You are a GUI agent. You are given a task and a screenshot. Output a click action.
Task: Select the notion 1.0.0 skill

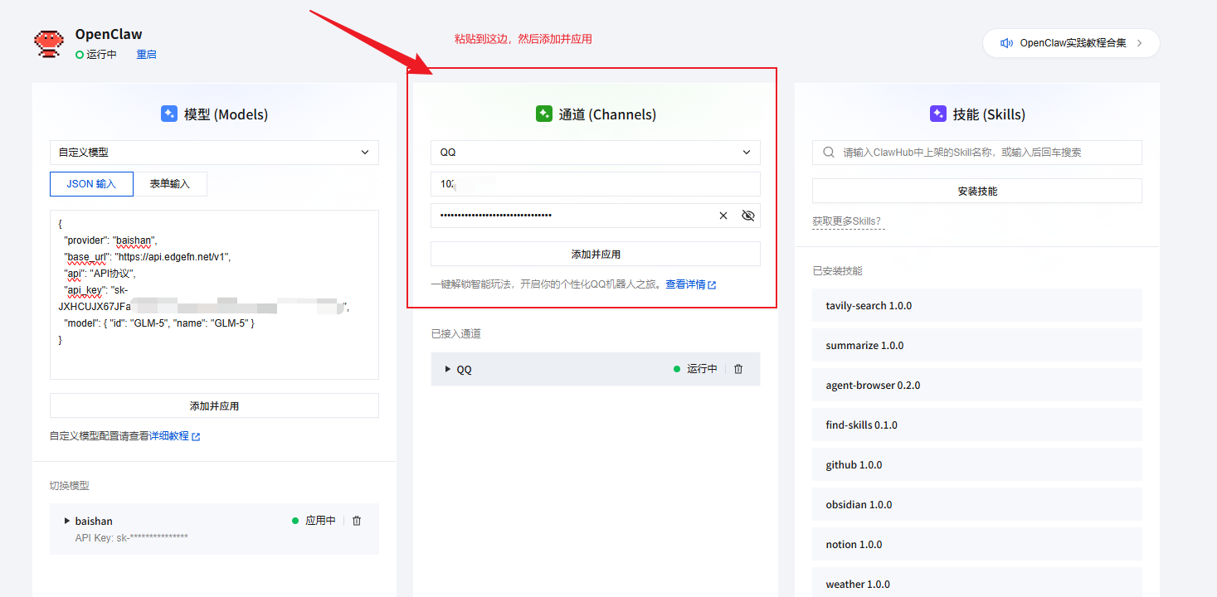[976, 544]
